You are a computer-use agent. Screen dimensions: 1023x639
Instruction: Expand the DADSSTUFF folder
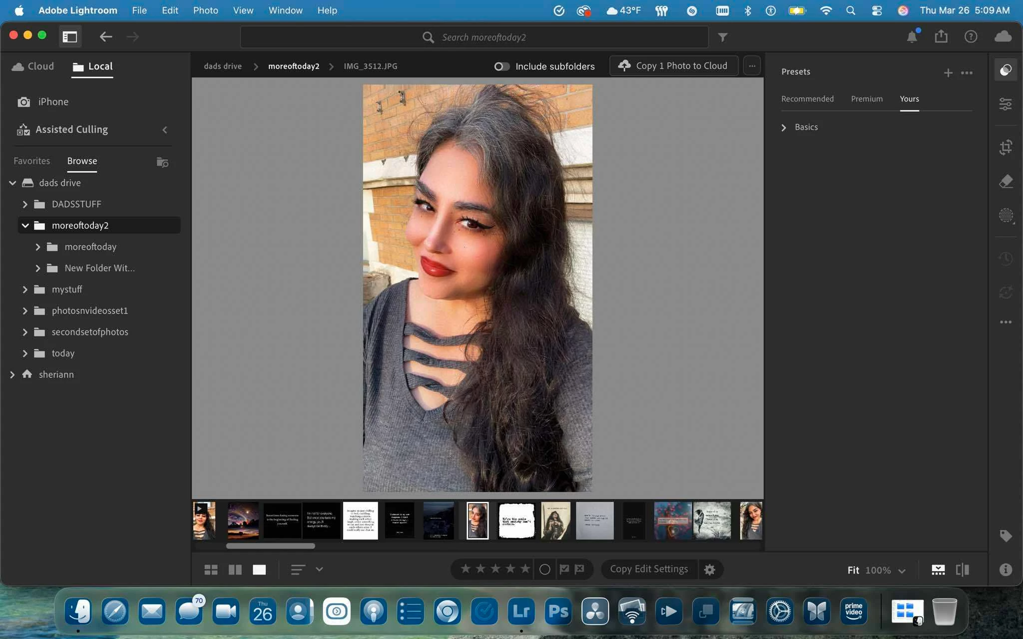pos(25,204)
